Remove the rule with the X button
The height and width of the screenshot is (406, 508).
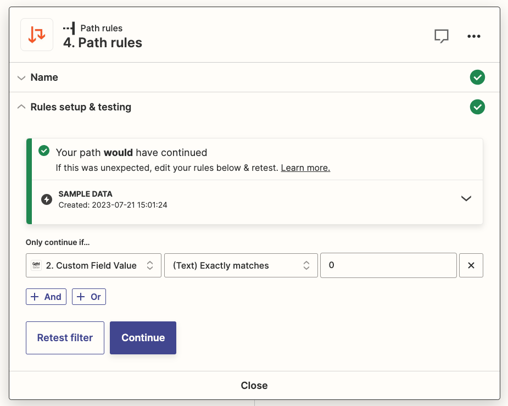471,265
